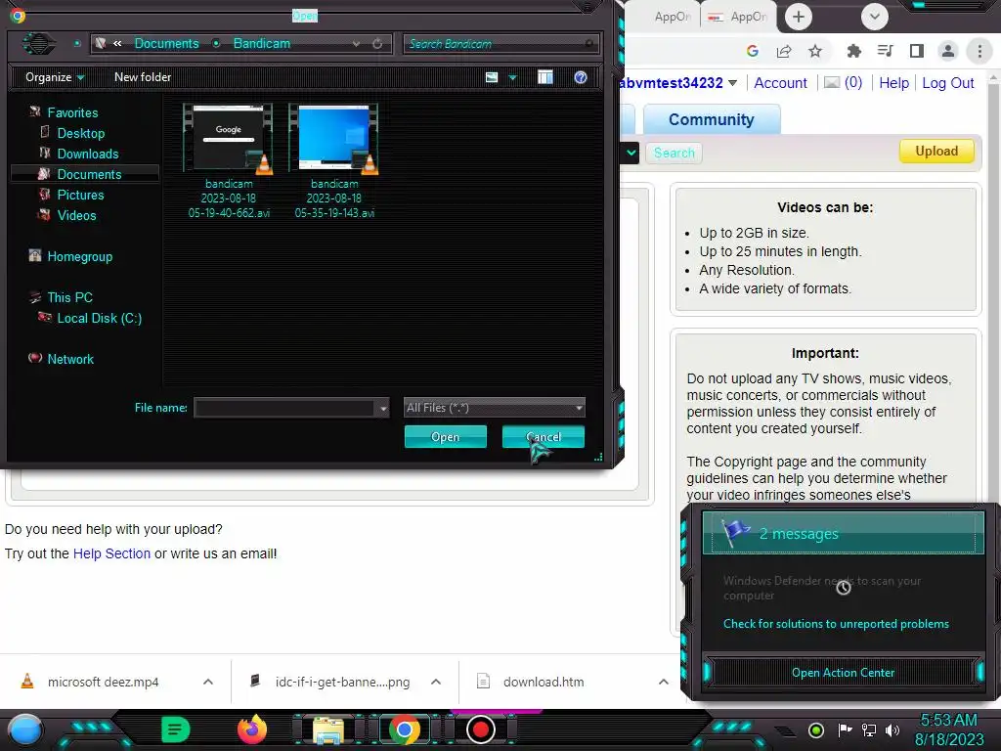Open the Start orb on the taskbar
Image resolution: width=1001 pixels, height=751 pixels.
[25, 729]
